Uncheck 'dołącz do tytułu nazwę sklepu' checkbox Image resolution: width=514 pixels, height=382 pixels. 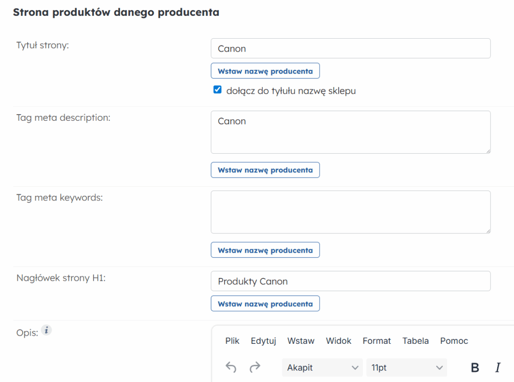click(217, 90)
